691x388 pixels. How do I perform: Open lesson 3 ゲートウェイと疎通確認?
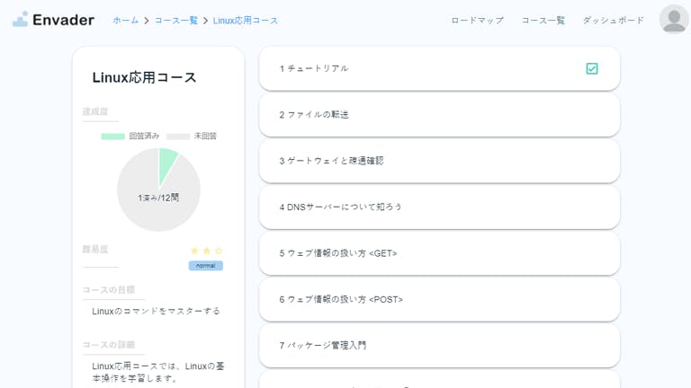click(x=439, y=161)
